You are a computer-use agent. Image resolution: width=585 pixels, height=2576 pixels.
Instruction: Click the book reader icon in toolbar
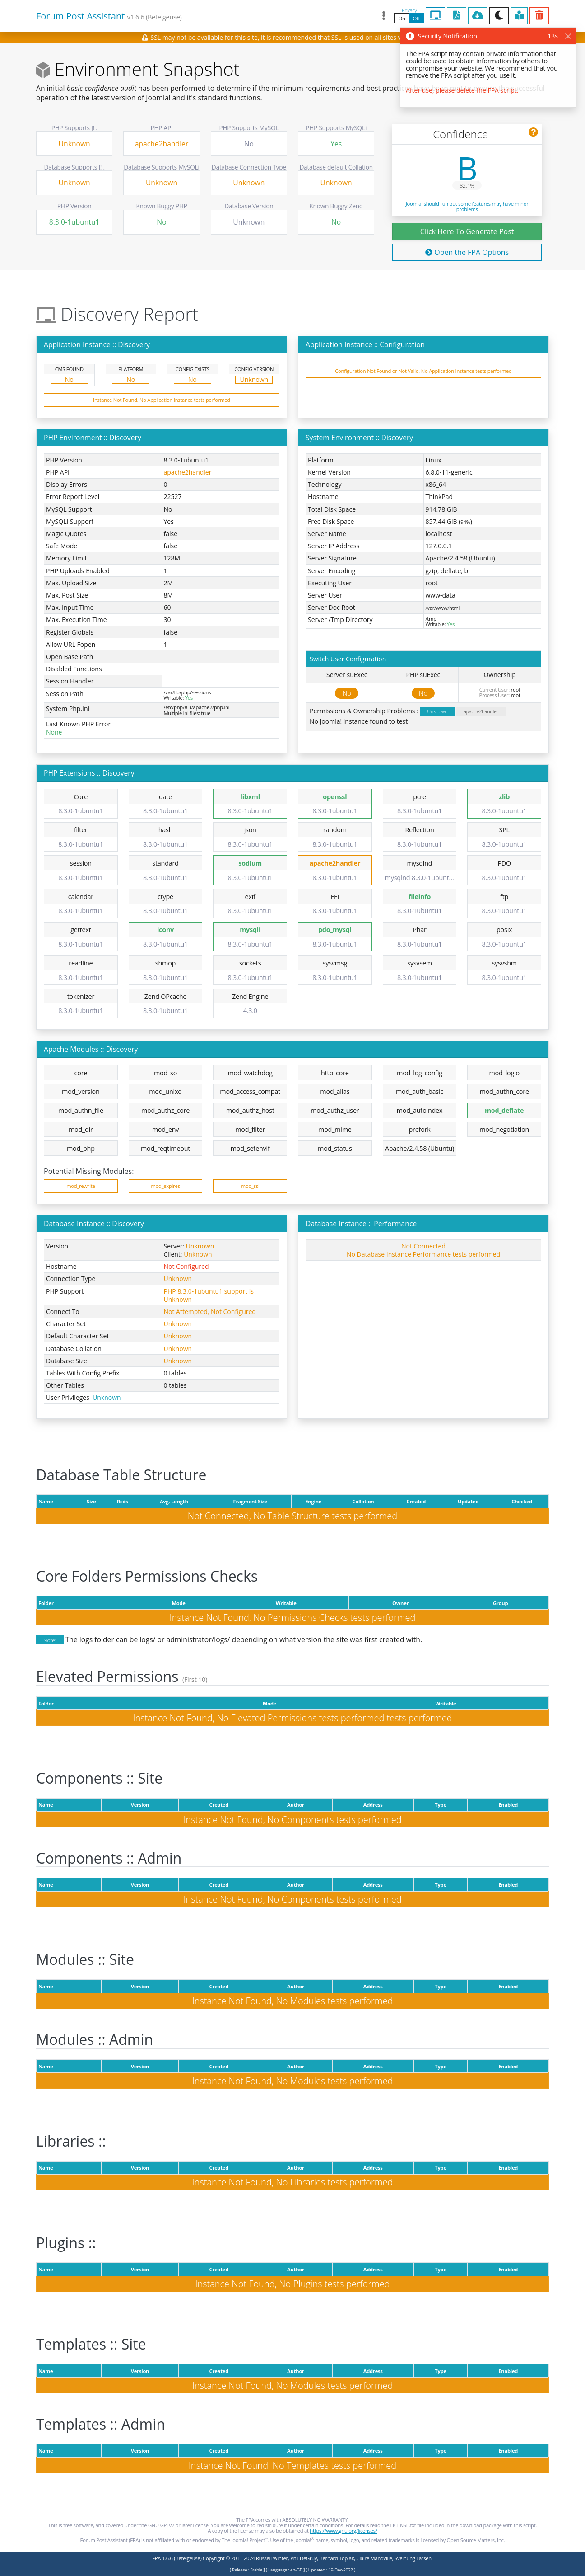[519, 16]
